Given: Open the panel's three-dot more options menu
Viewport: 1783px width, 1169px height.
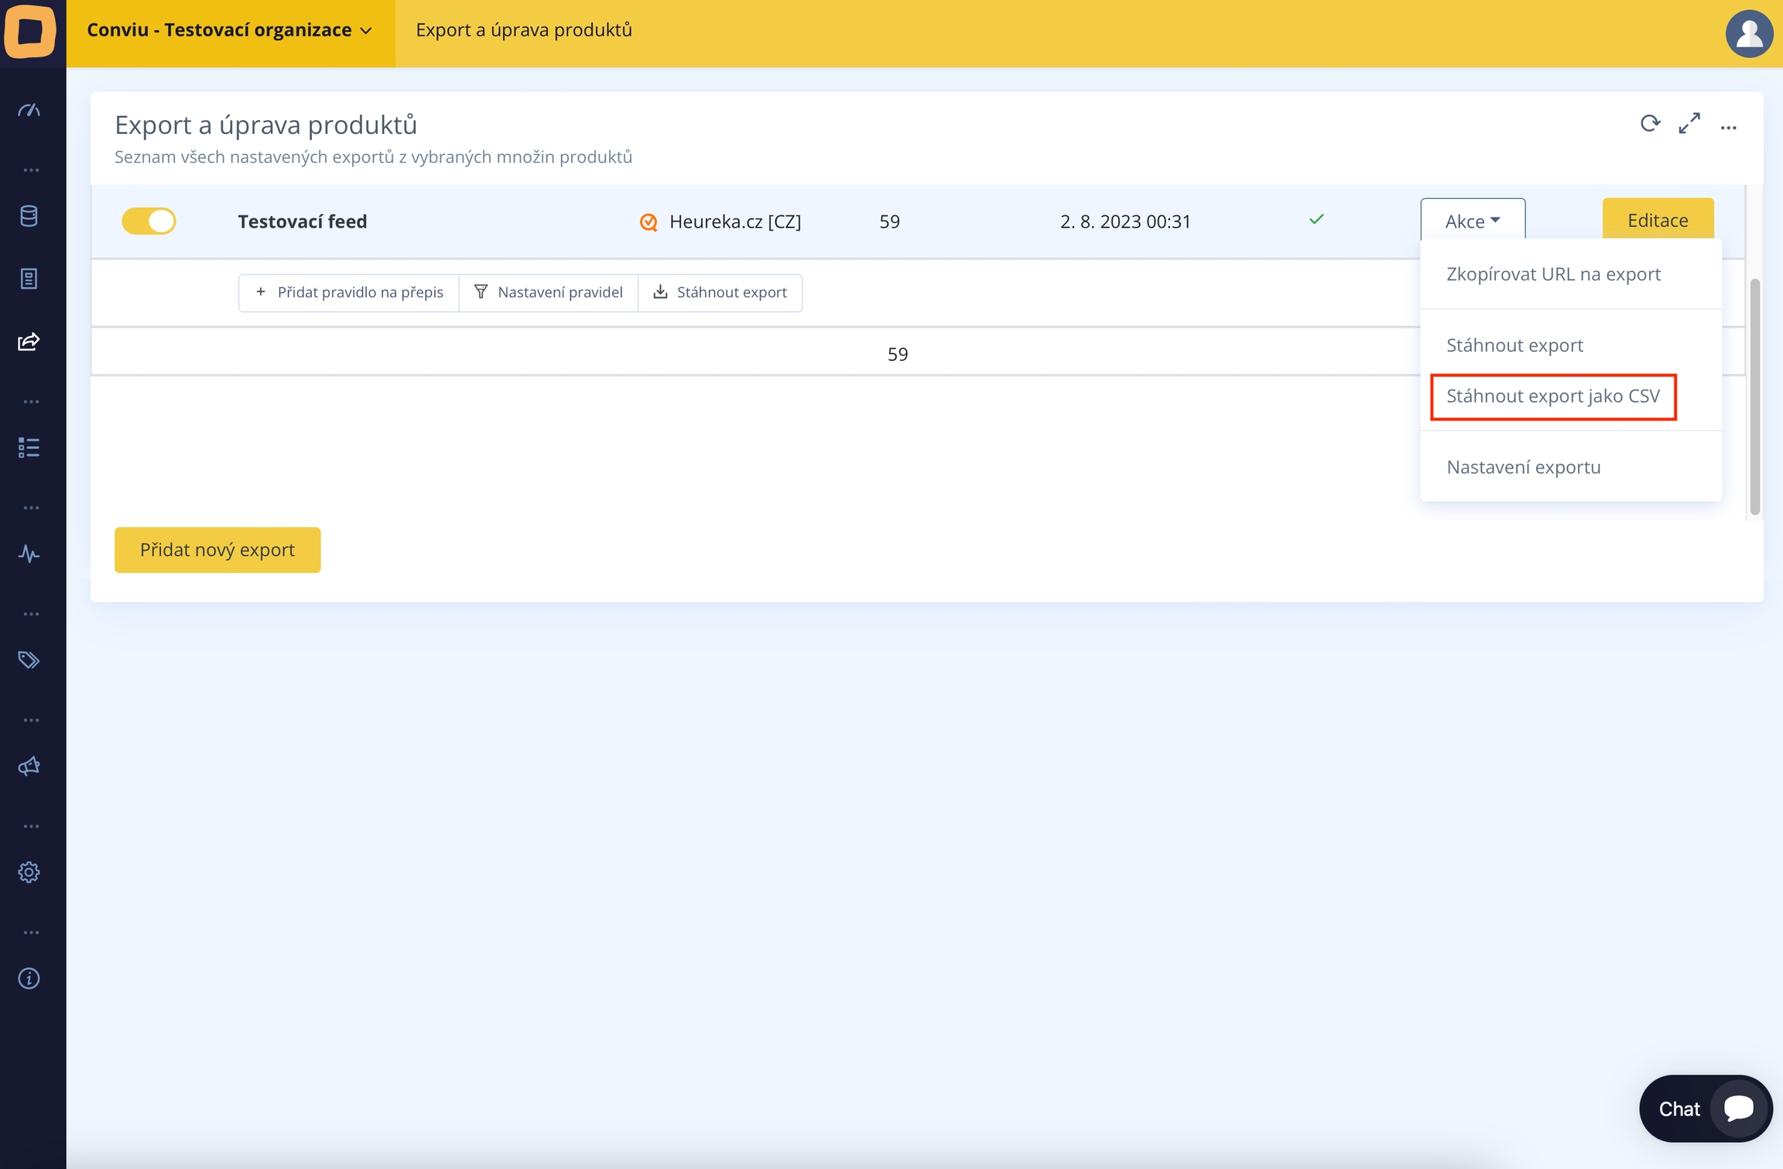Looking at the screenshot, I should pos(1728,128).
